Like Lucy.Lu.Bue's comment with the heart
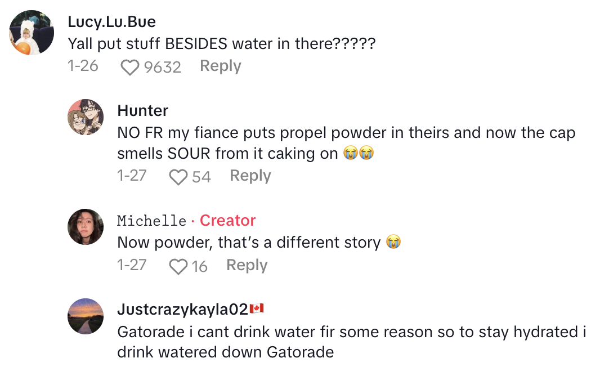600x367 pixels. 130,67
